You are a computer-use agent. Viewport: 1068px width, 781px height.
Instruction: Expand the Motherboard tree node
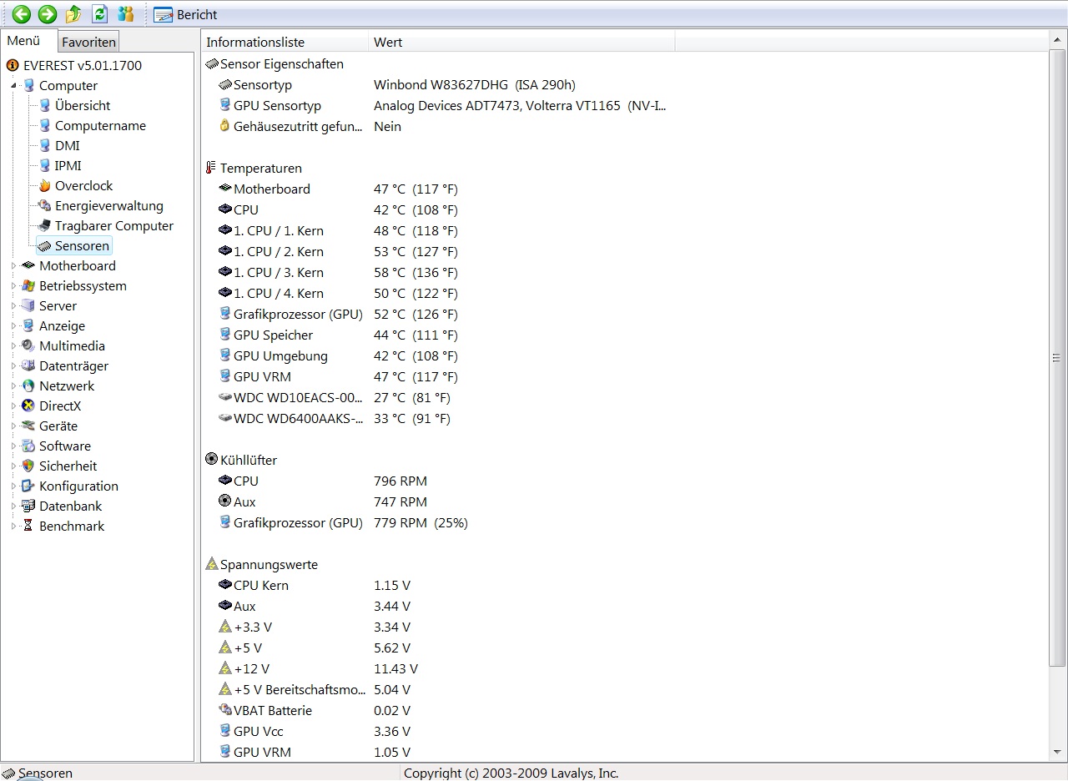[14, 266]
